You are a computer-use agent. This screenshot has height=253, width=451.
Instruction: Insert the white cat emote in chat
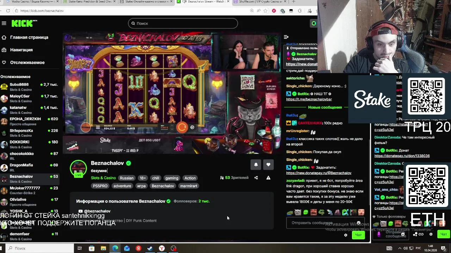[298, 213]
